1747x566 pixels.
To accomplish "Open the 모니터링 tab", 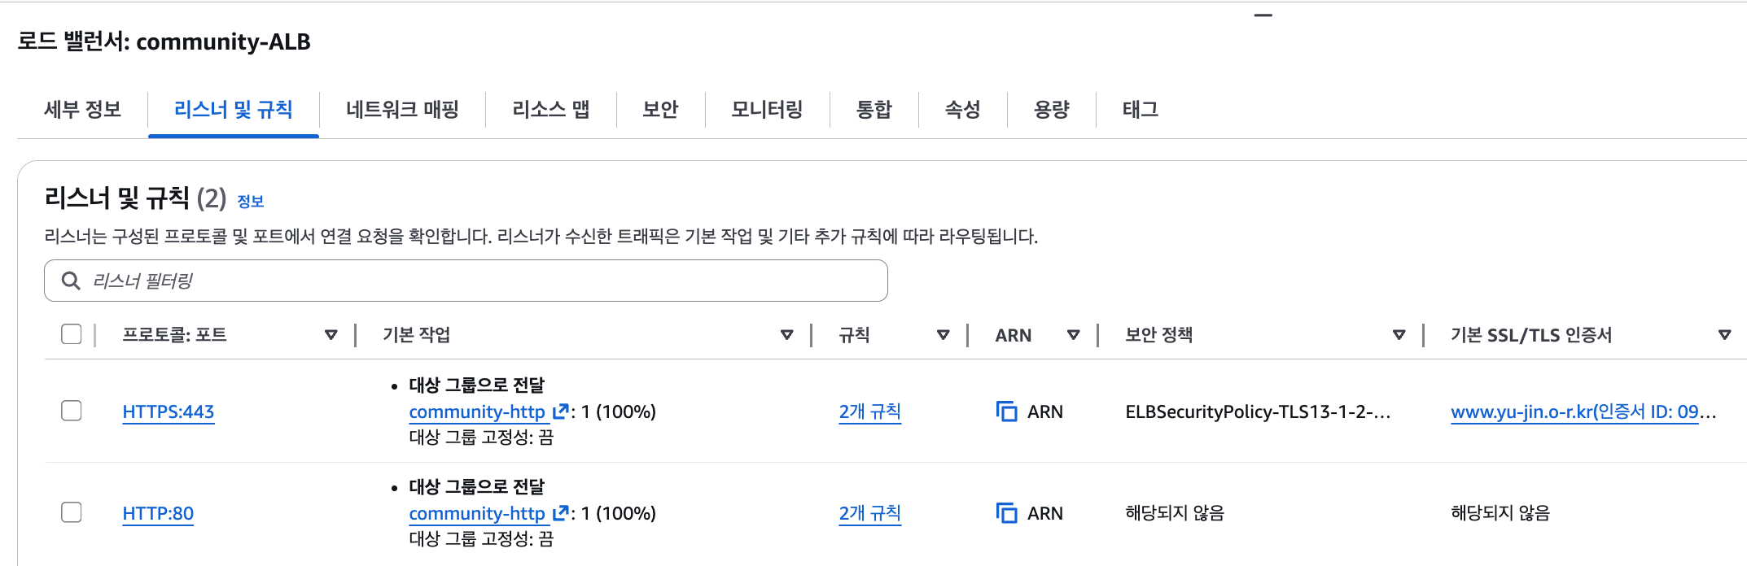I will [767, 110].
